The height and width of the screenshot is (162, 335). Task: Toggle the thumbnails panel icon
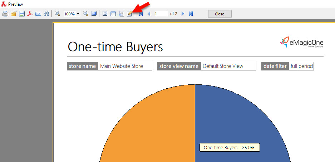pos(113,14)
